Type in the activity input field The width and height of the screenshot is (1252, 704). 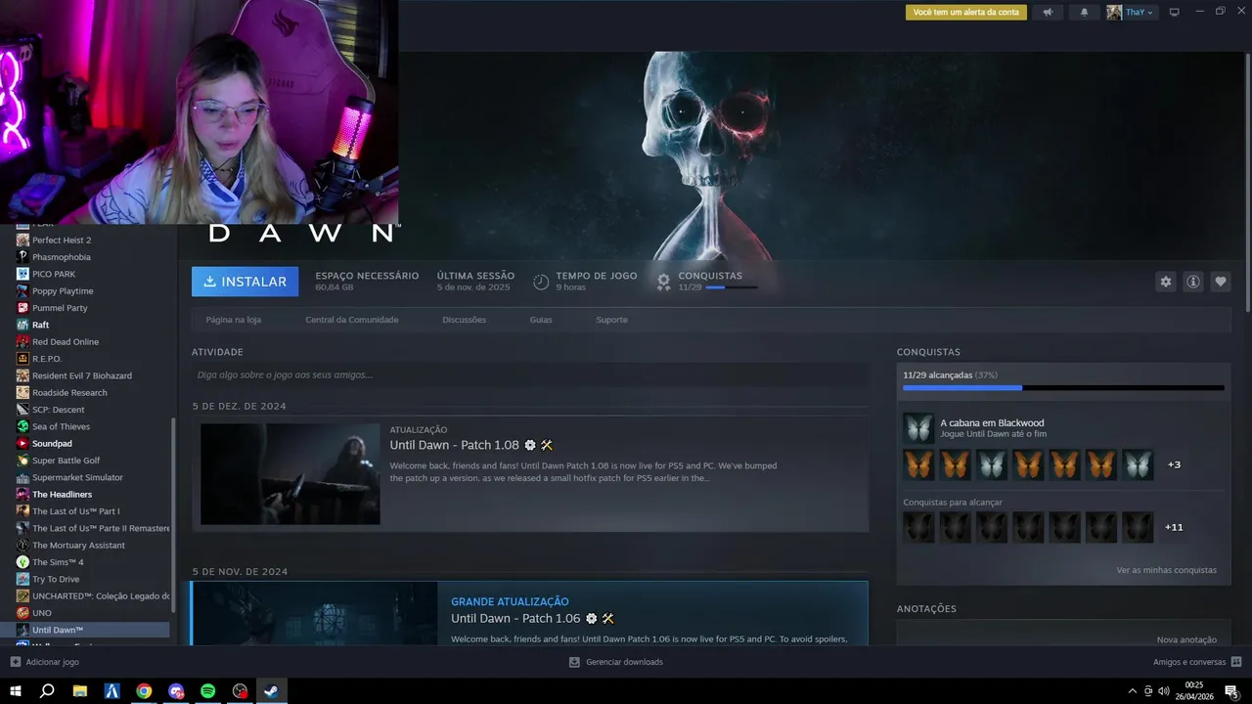click(530, 374)
